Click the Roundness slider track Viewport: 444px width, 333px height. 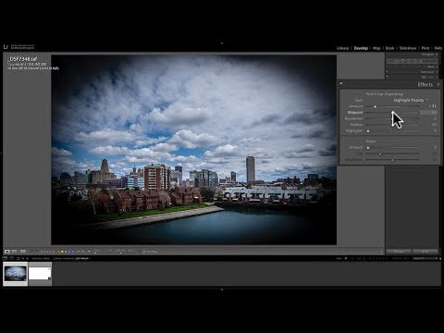[392, 118]
